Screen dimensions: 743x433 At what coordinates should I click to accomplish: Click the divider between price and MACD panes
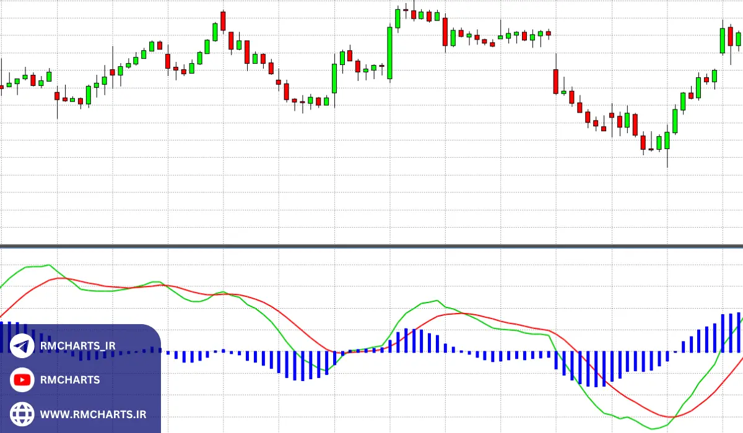371,246
